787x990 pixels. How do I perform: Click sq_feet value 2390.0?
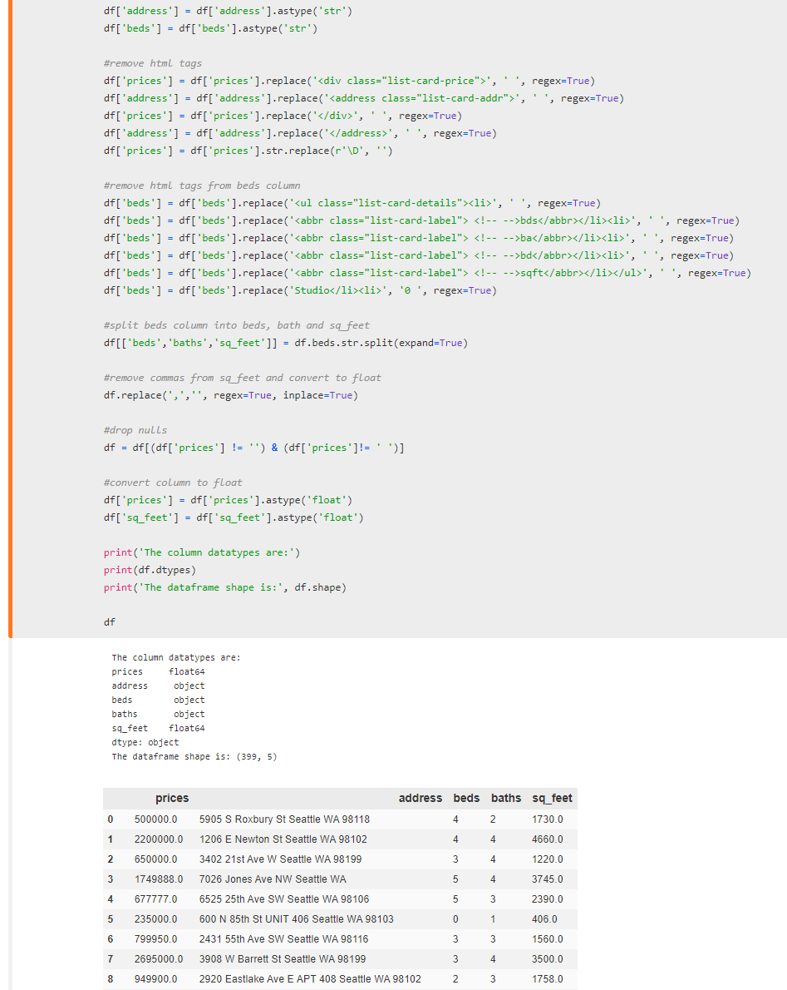click(x=548, y=899)
